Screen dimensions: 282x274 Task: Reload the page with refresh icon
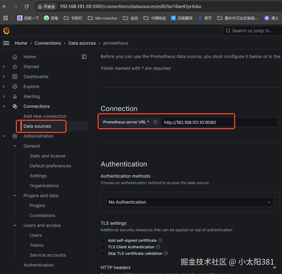(x=27, y=7)
